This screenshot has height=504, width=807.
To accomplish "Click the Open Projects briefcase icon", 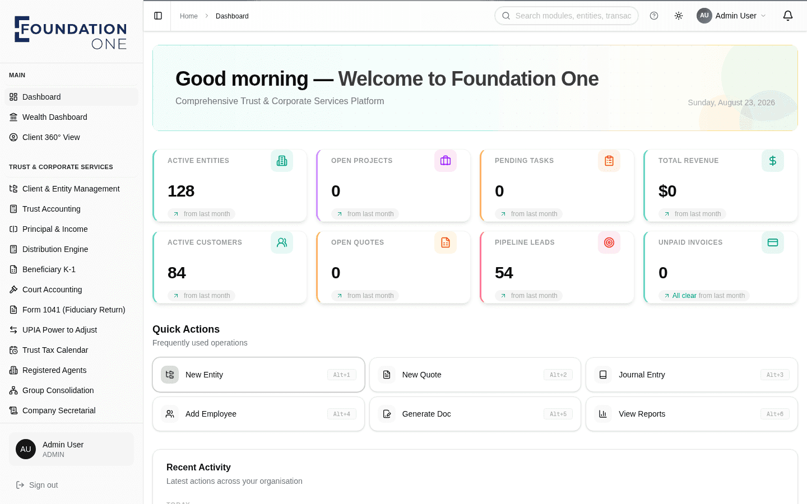I will click(446, 161).
